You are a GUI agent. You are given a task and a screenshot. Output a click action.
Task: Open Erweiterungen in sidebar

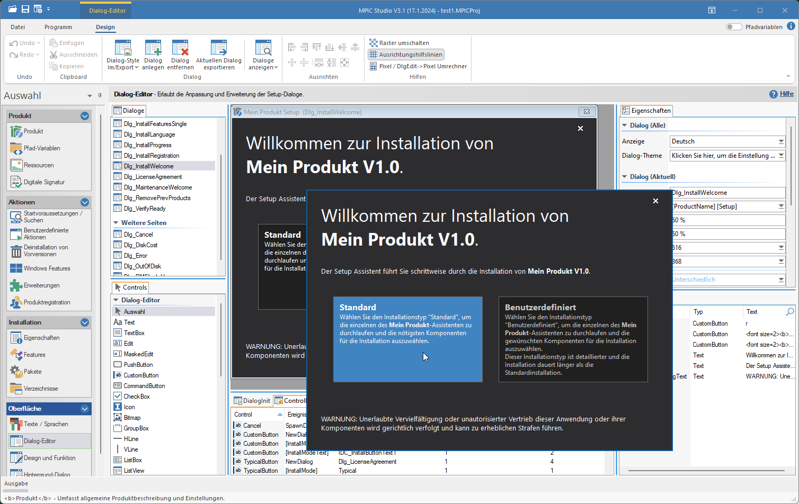[49, 285]
